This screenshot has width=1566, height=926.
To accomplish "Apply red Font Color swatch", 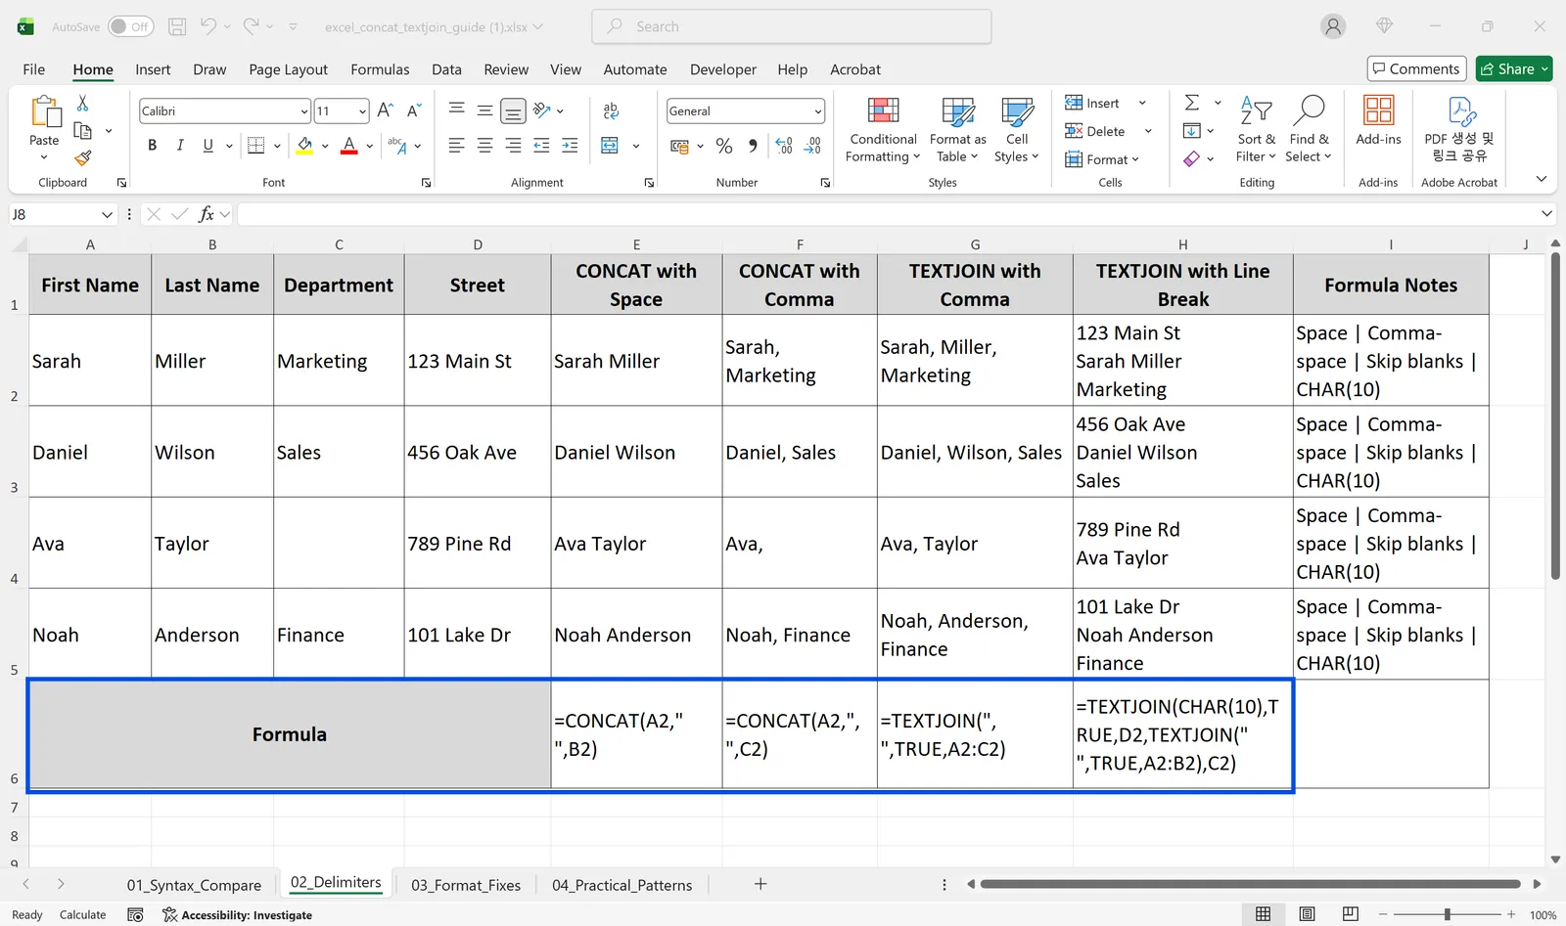I will [x=349, y=147].
